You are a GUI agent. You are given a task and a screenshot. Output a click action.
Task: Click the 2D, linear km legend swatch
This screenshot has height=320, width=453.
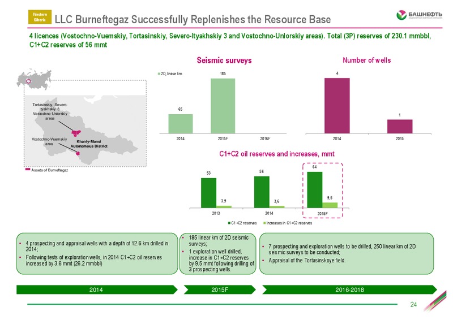pyautogui.click(x=159, y=74)
